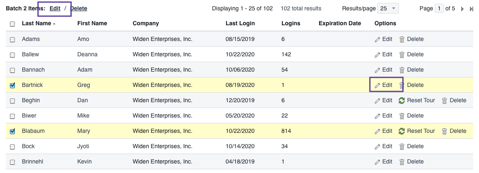Click pencil Edit icon for Bannach

click(378, 70)
